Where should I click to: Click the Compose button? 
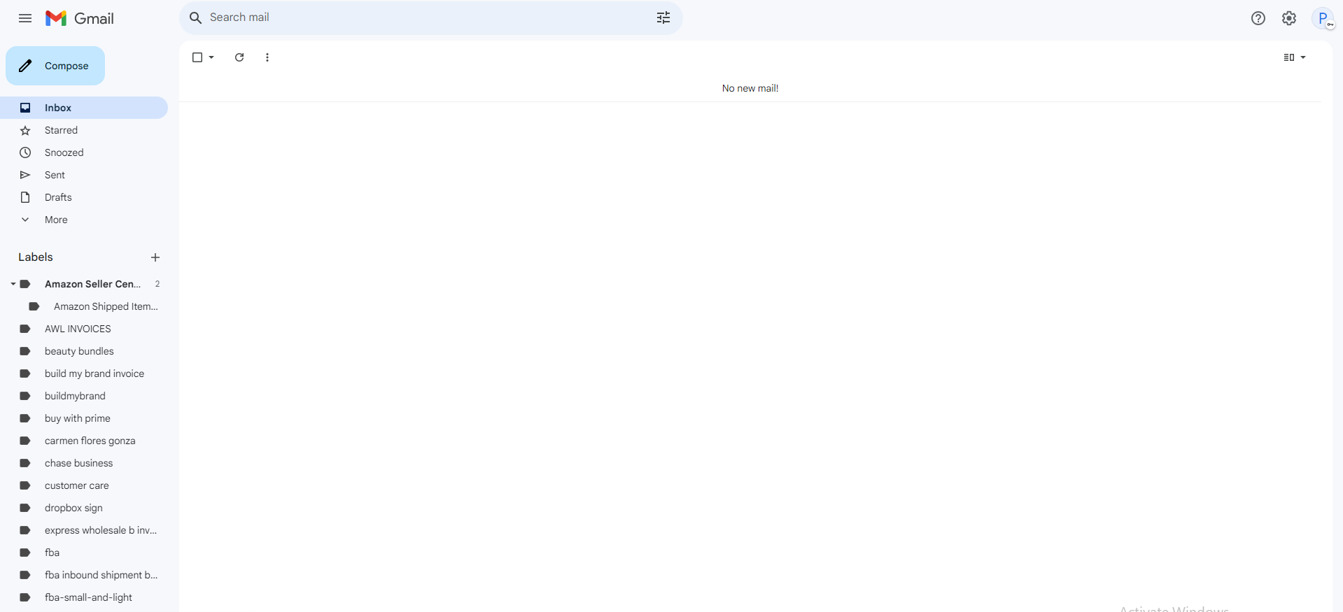coord(55,66)
